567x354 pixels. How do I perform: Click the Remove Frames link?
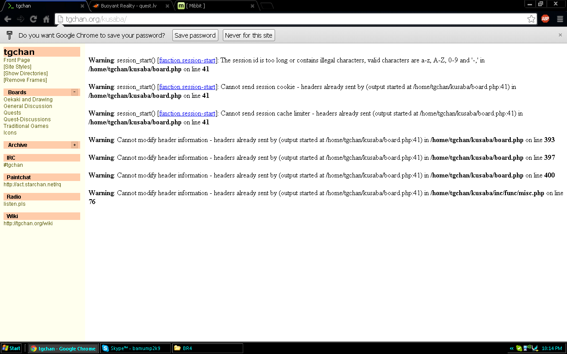click(x=25, y=80)
